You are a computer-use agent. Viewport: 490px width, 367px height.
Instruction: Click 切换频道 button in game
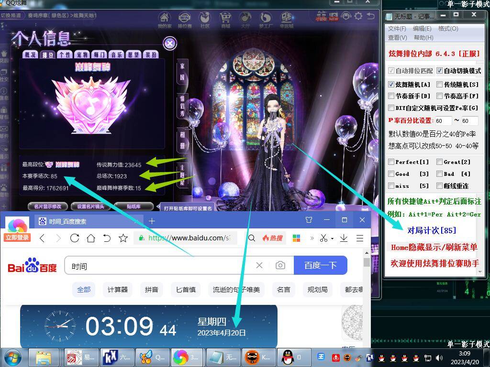(11, 15)
